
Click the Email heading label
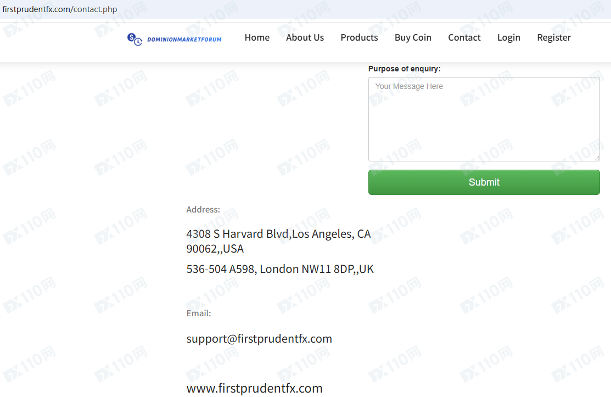point(199,314)
